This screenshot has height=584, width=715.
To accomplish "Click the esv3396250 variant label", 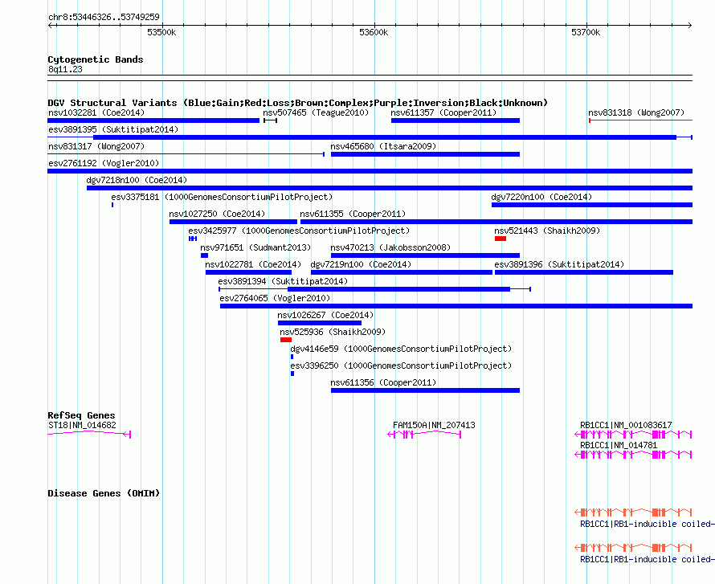I will pyautogui.click(x=401, y=366).
